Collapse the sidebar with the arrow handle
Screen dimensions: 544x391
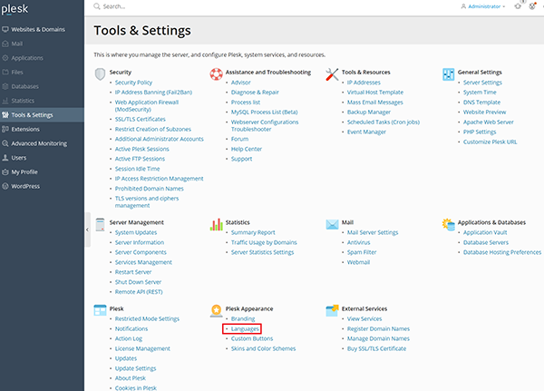[x=87, y=230]
